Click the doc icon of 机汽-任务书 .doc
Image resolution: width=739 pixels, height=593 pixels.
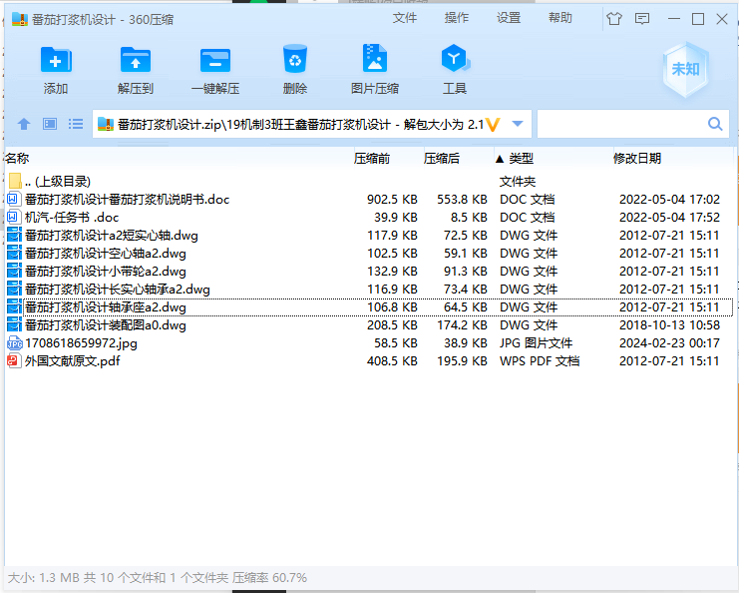coord(14,217)
